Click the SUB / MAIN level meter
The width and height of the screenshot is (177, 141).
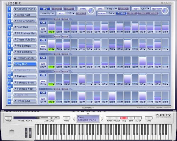[x=26, y=118]
